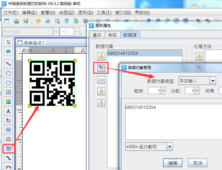Open the 工具(T) menu
222x170 pixels.
click(x=104, y=13)
